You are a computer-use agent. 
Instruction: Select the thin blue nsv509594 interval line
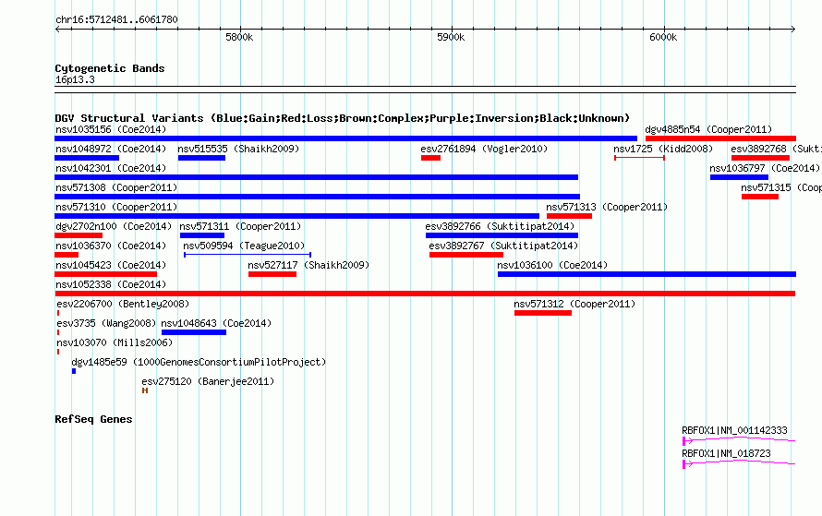[248, 255]
